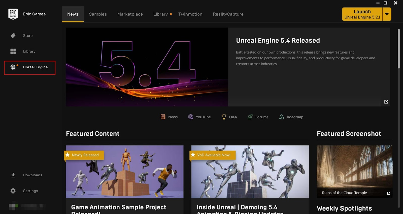This screenshot has height=214, width=403.
Task: Open the RealityCapture tab
Action: coord(228,14)
